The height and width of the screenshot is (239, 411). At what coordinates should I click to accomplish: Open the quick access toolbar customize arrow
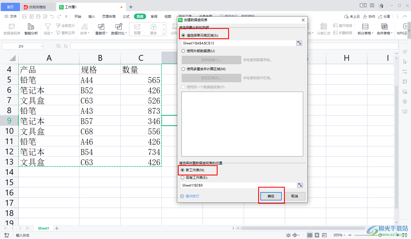tap(66, 16)
